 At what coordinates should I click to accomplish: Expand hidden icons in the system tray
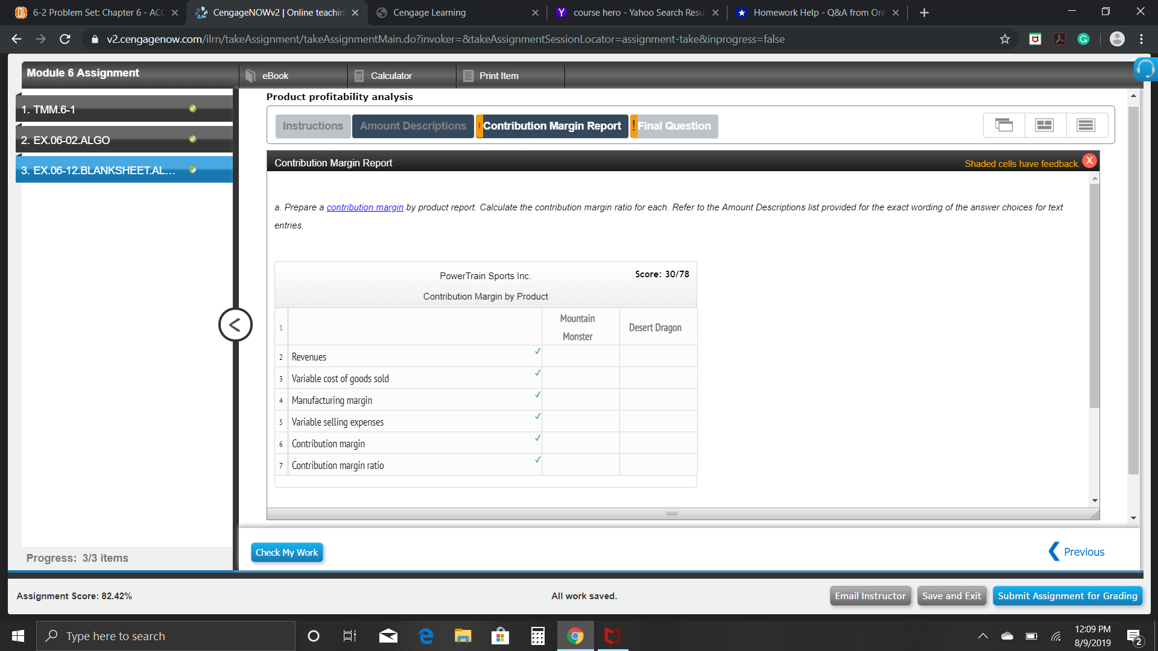(x=983, y=635)
